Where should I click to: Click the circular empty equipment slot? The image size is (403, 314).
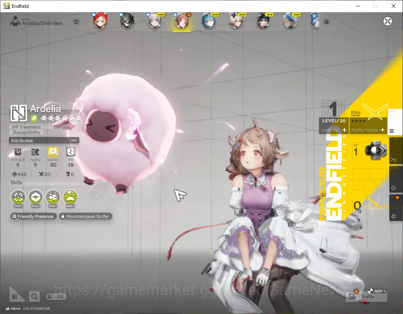tap(381, 185)
